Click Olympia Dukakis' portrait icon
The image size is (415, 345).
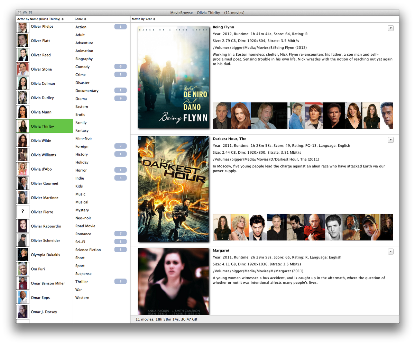pyautogui.click(x=22, y=254)
